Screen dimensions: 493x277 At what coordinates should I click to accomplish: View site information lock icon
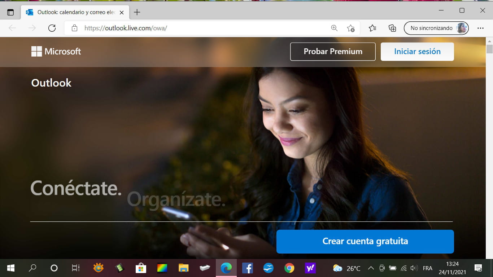74,28
